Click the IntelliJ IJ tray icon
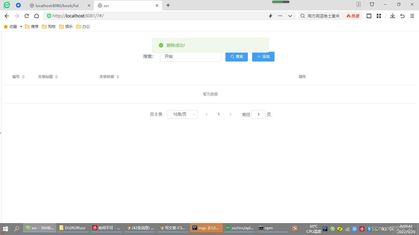The width and height of the screenshot is (419, 235). [x=325, y=229]
